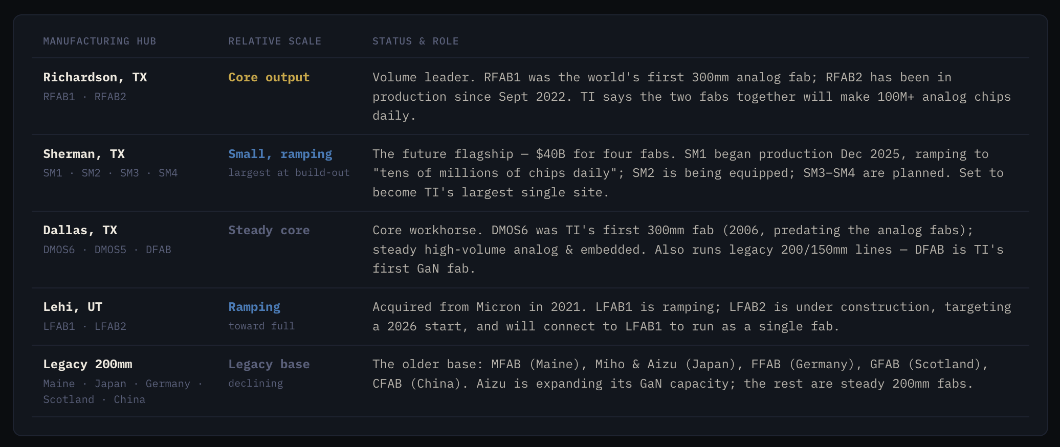Click the RFAB1 · RFAB2 fab list
The width and height of the screenshot is (1060, 447).
tap(84, 97)
